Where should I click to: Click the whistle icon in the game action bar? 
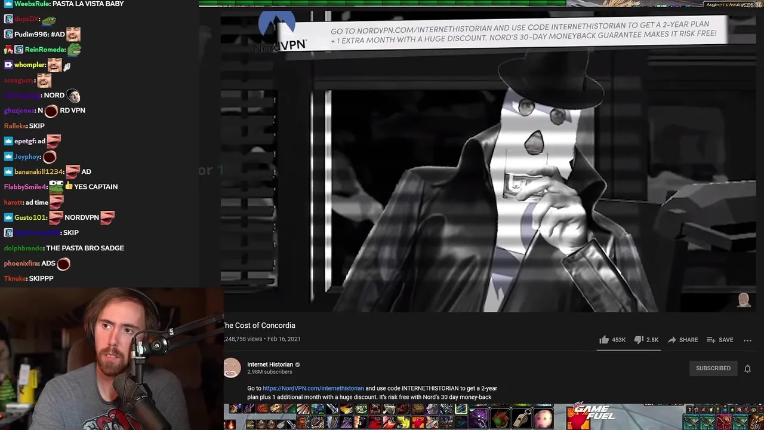(x=522, y=418)
